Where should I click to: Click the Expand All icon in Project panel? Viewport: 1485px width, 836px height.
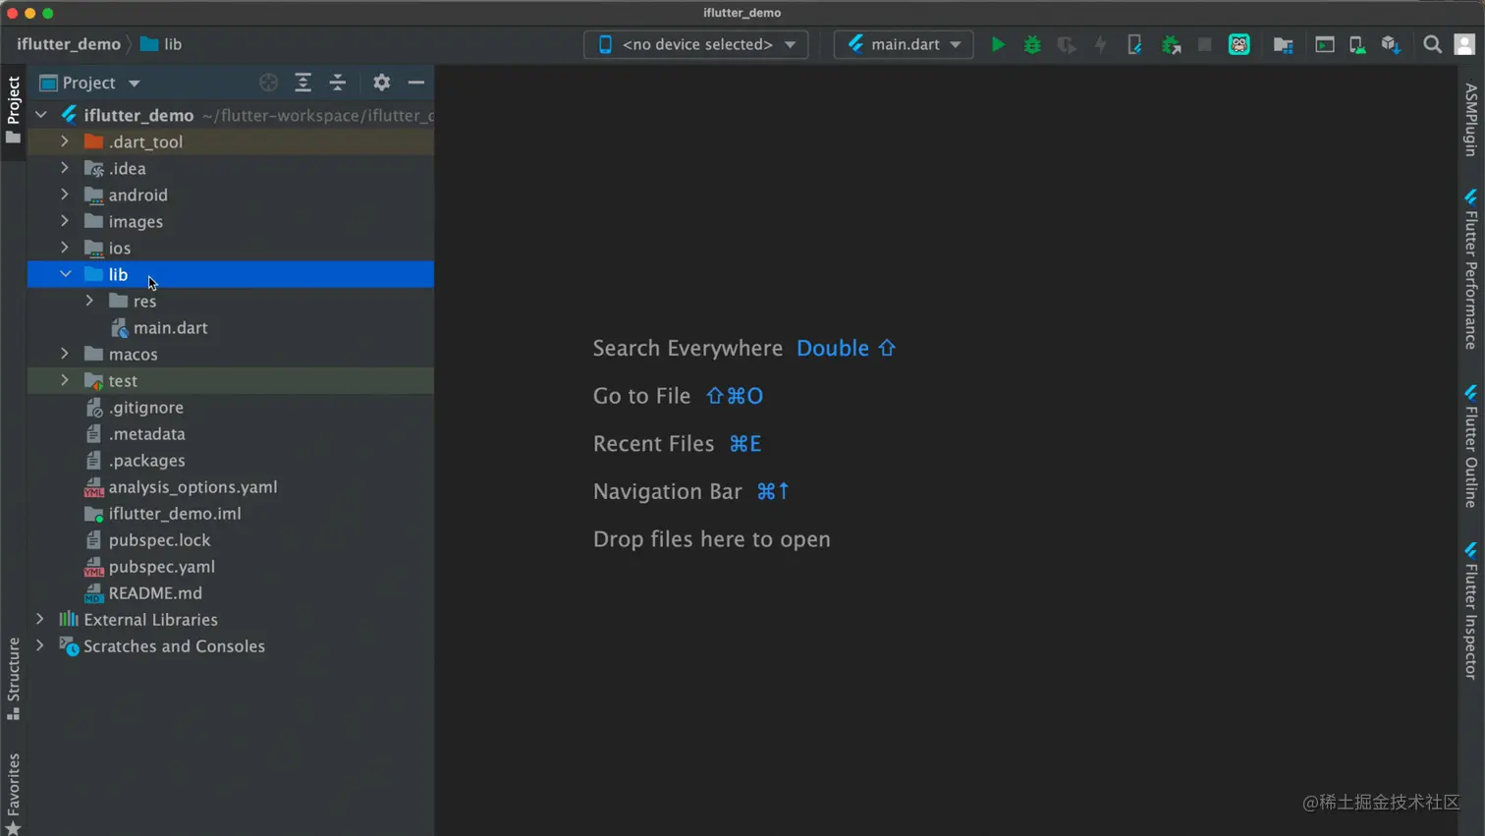coord(302,83)
